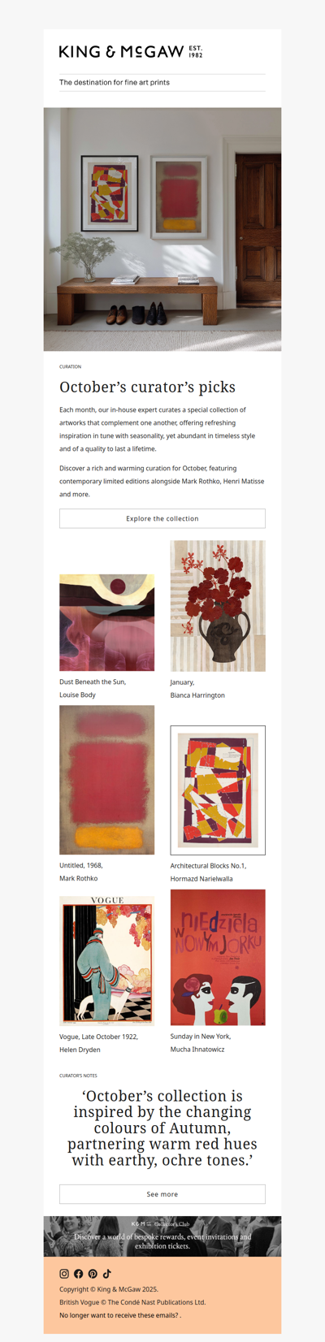Open the Instagram social icon

click(64, 1274)
